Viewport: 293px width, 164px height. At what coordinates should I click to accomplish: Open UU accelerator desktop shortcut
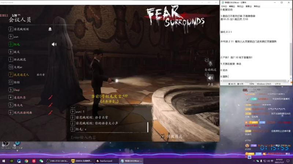17,146
